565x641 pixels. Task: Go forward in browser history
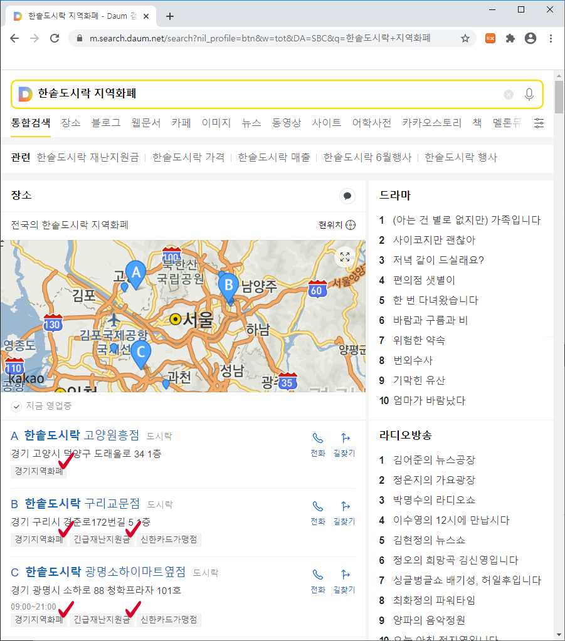[x=34, y=38]
